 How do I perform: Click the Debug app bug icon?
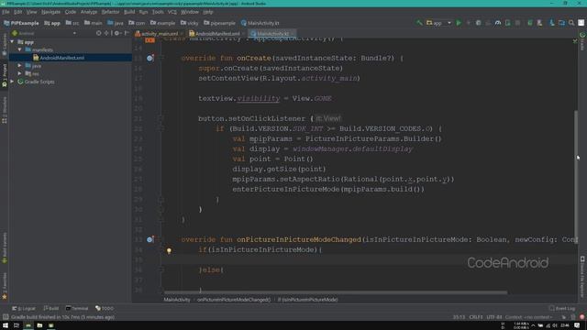[478, 23]
